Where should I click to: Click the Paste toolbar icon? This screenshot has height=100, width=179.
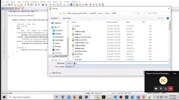31,5
